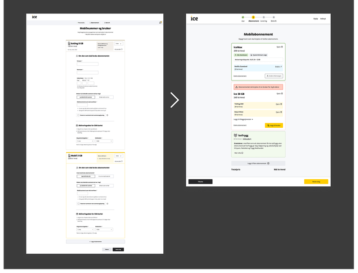Screen dimensions: 358x273
Task: Click the Fornavn input field in iceUng card
Action: [x=87, y=64]
